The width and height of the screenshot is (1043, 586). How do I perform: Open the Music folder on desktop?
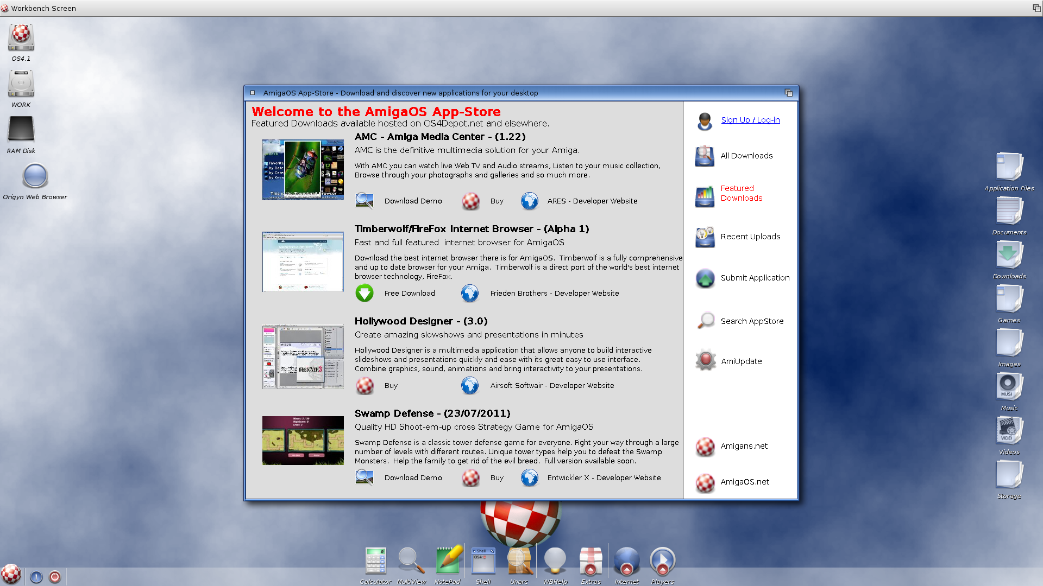click(1009, 387)
